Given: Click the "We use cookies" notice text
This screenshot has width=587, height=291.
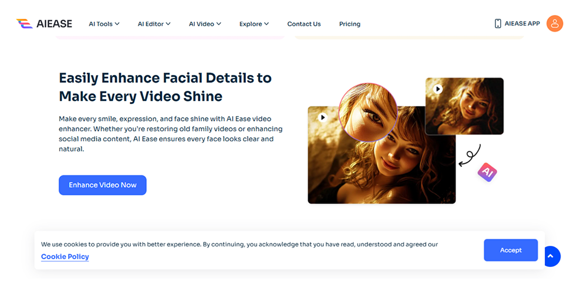Looking at the screenshot, I should (239, 244).
